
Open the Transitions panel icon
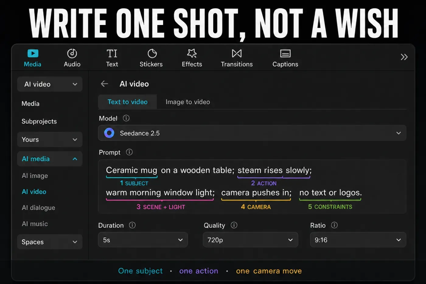237,54
